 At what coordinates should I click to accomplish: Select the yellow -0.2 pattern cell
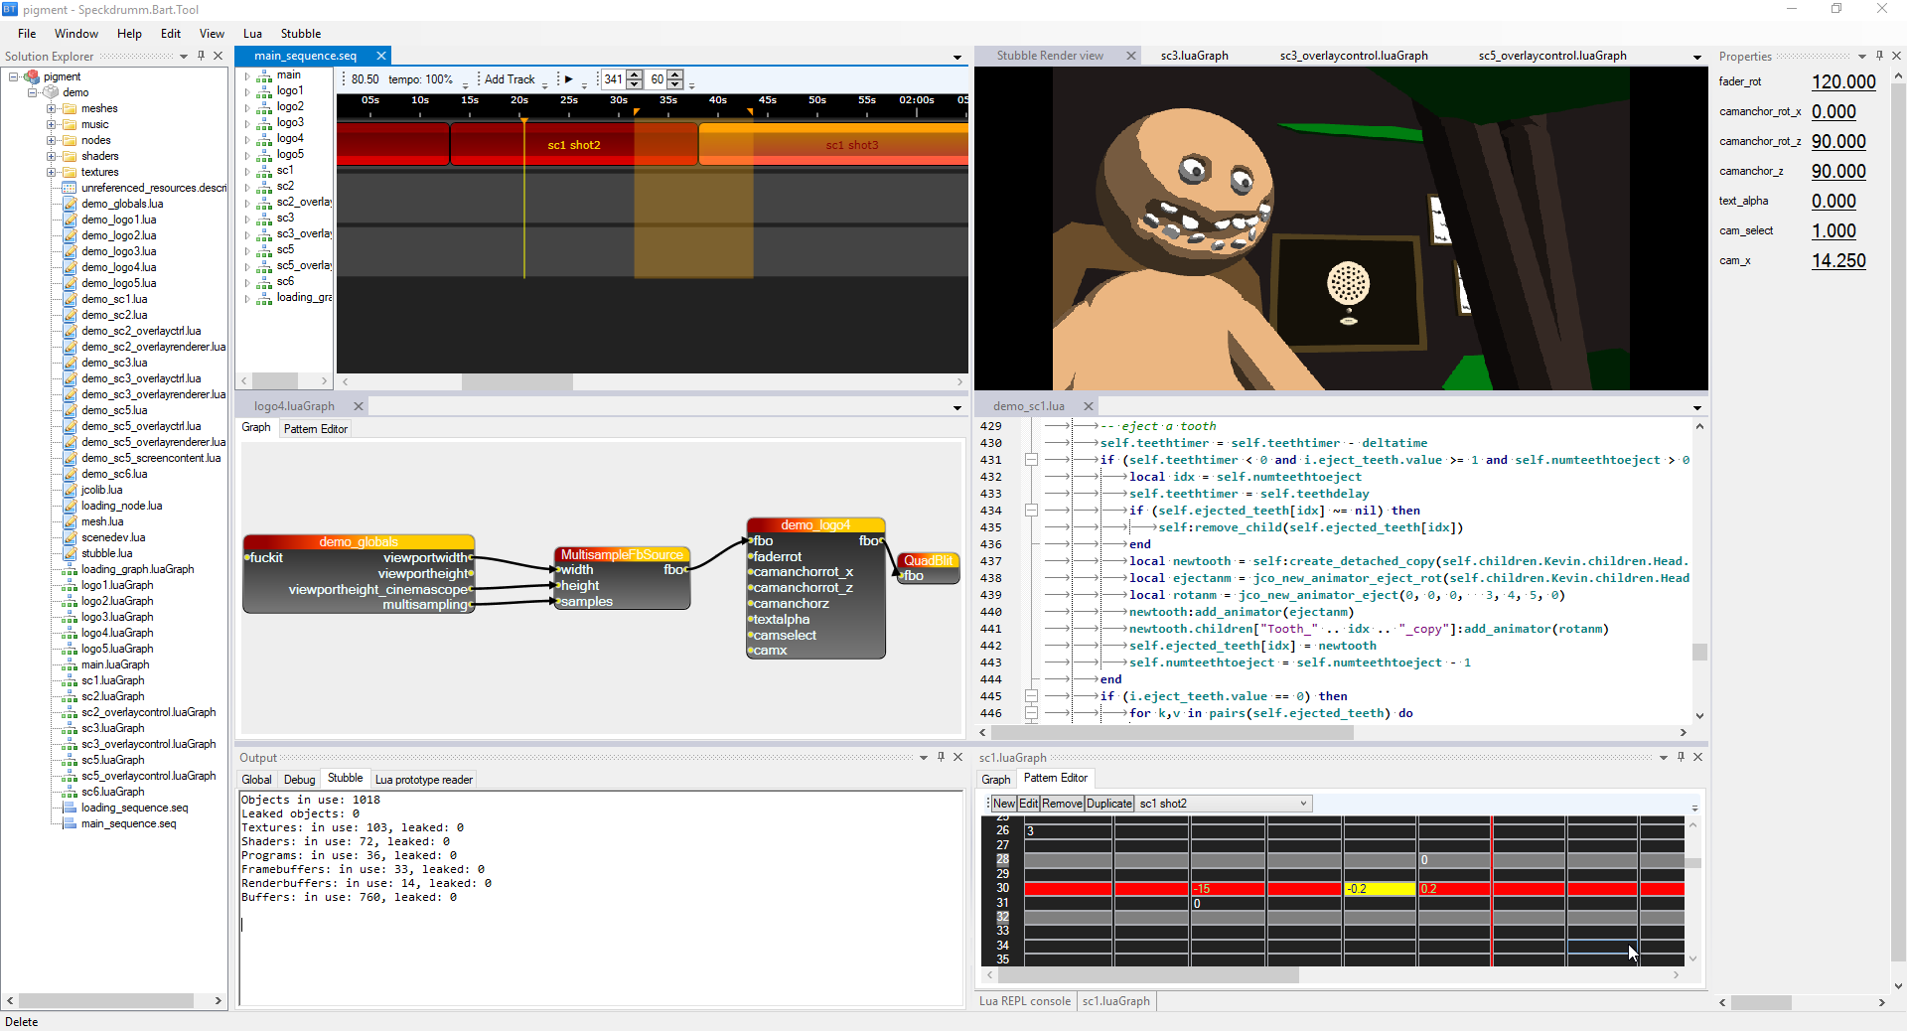tap(1380, 889)
